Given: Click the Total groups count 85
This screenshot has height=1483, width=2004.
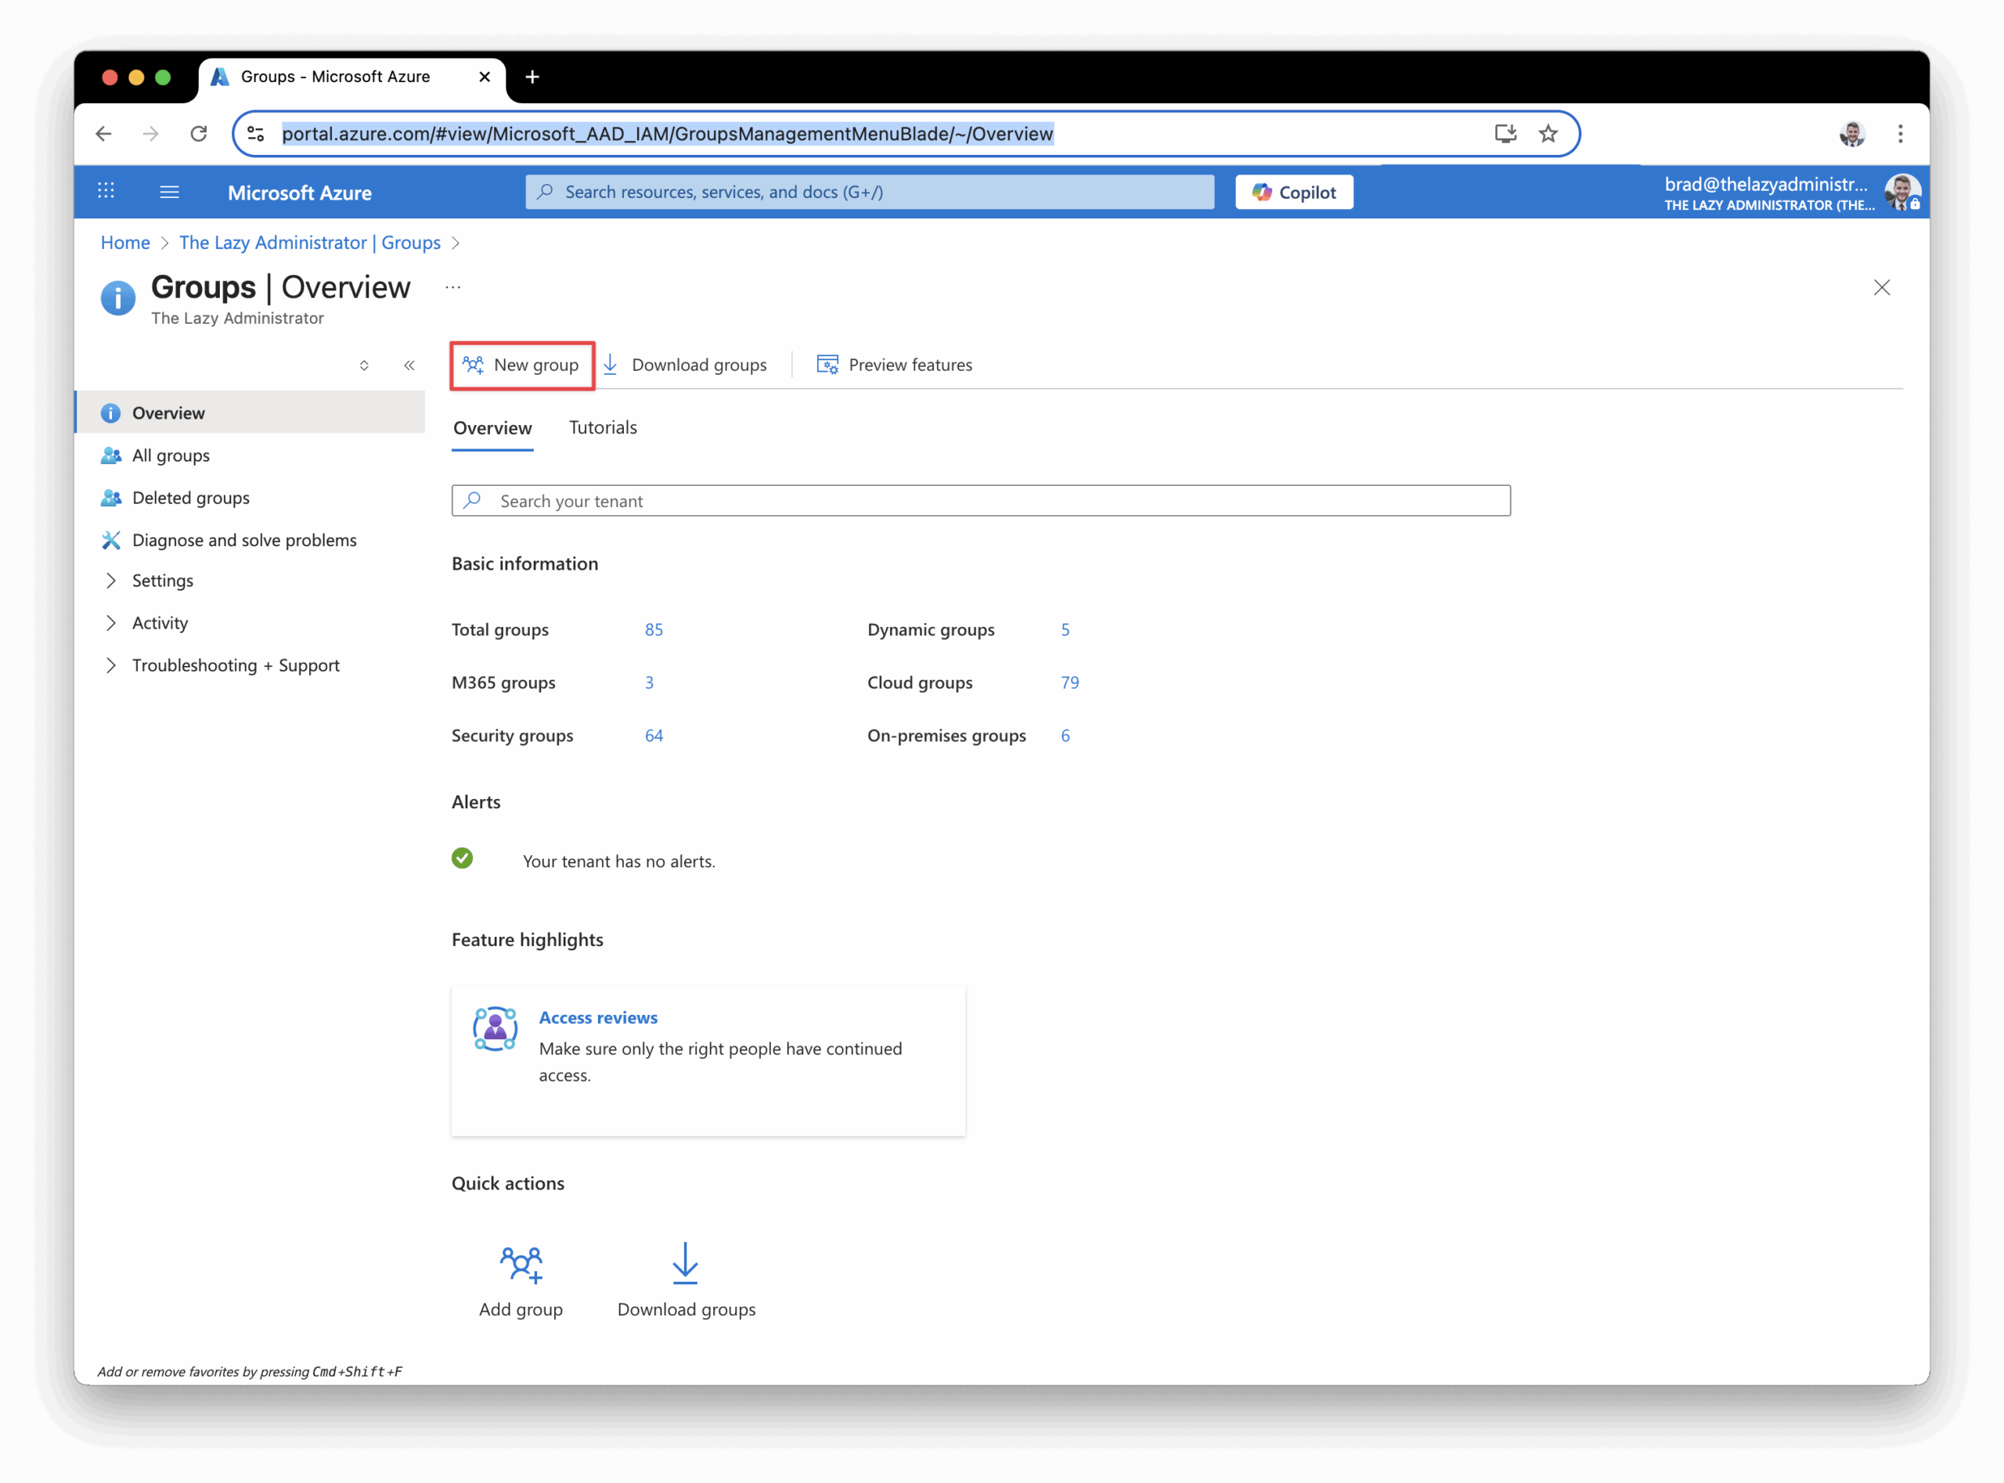Looking at the screenshot, I should (654, 629).
